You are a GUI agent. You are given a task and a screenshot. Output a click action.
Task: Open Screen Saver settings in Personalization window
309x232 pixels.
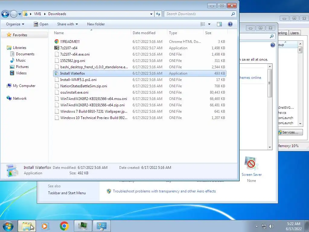coord(251,169)
